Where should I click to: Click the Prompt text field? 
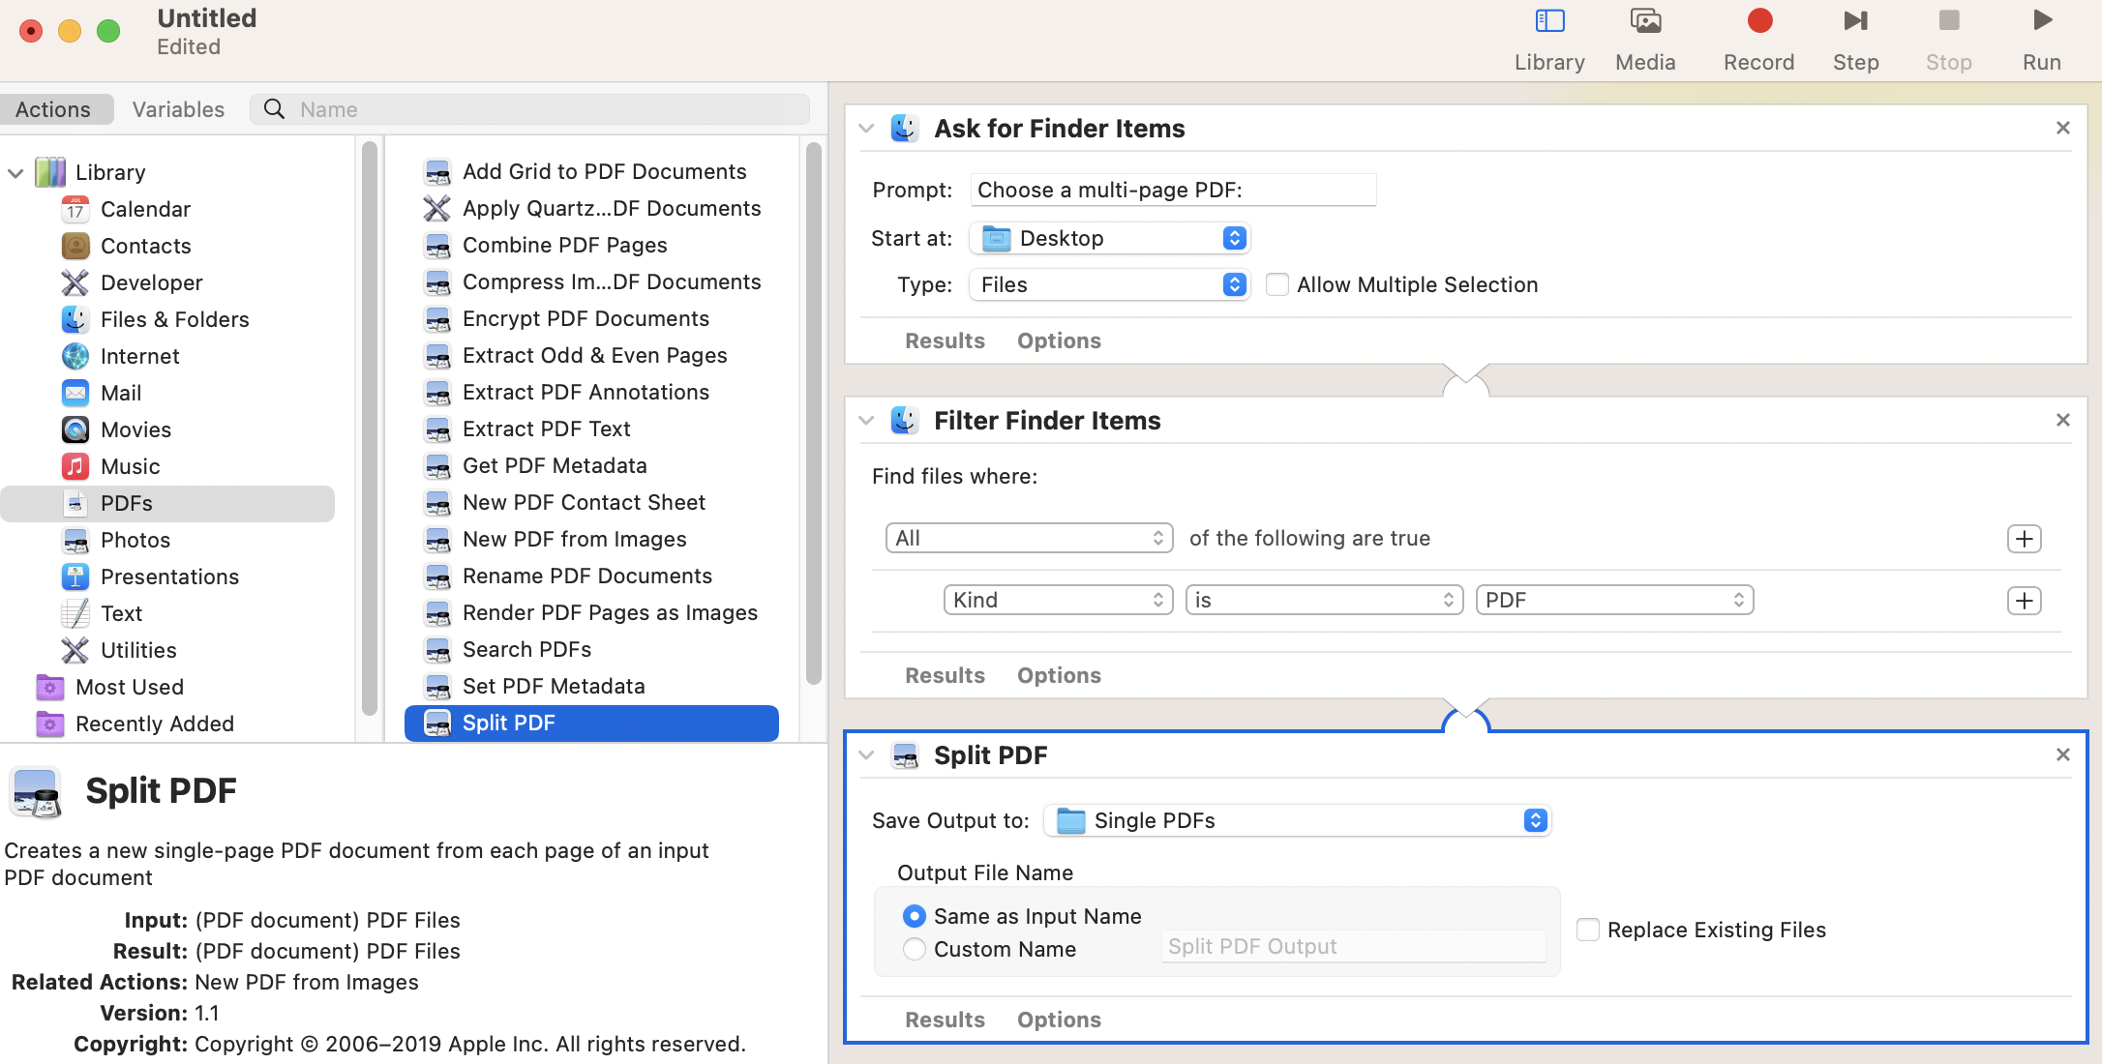1173,190
